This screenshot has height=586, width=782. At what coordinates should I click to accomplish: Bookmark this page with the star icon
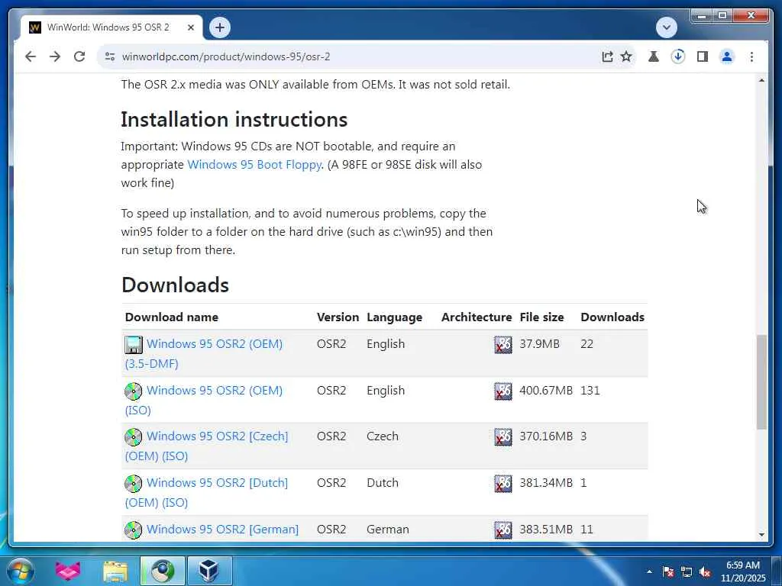click(x=626, y=56)
